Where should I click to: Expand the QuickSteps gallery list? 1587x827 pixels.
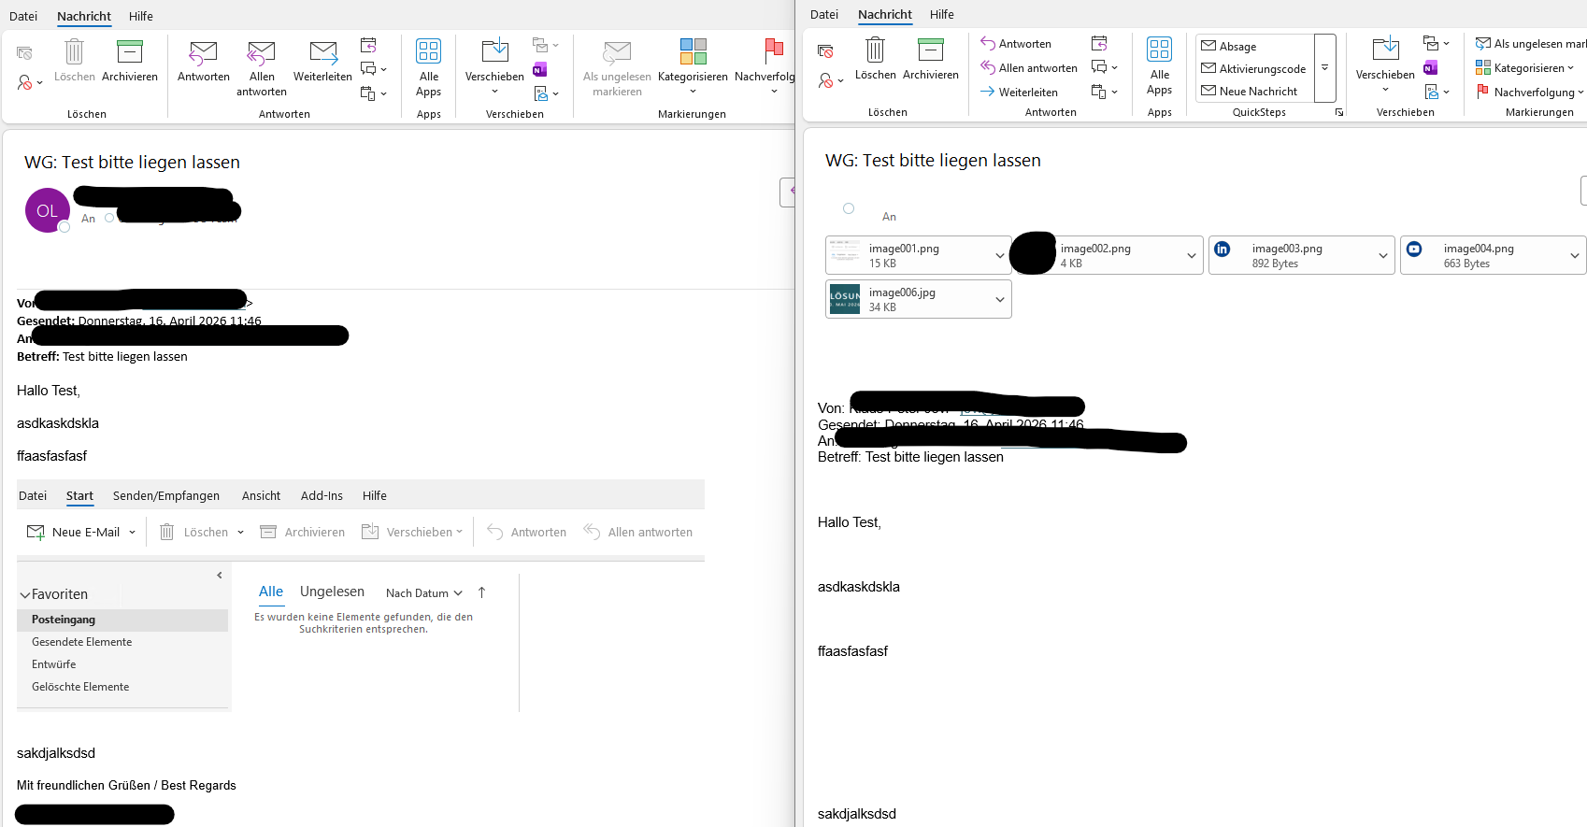click(1324, 68)
